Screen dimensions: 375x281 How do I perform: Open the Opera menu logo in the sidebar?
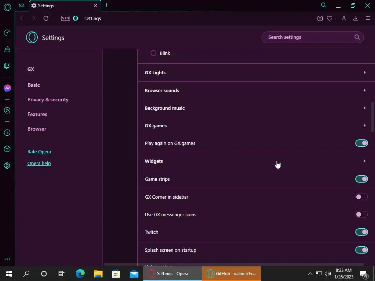(x=7, y=7)
